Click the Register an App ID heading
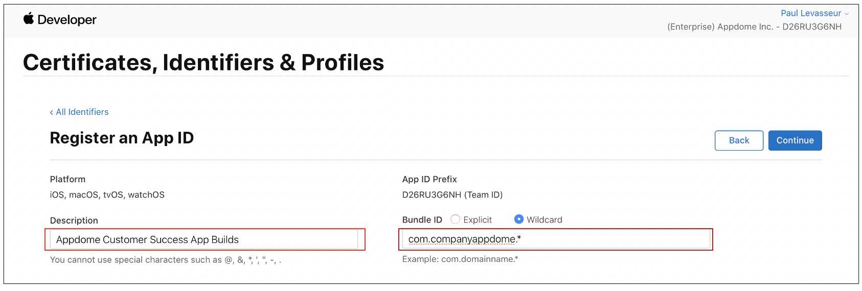This screenshot has width=862, height=291. 122,138
